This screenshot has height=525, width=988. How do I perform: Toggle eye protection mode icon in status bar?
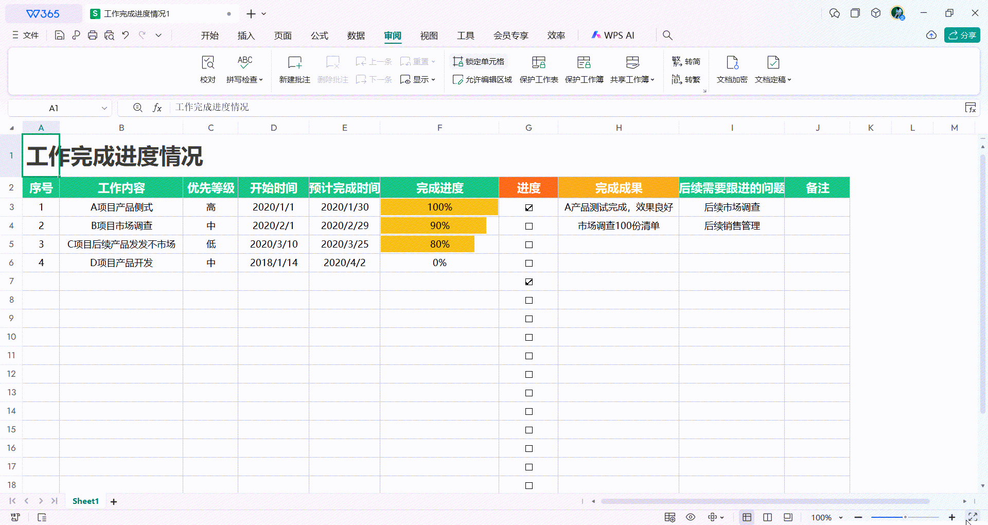click(x=691, y=517)
